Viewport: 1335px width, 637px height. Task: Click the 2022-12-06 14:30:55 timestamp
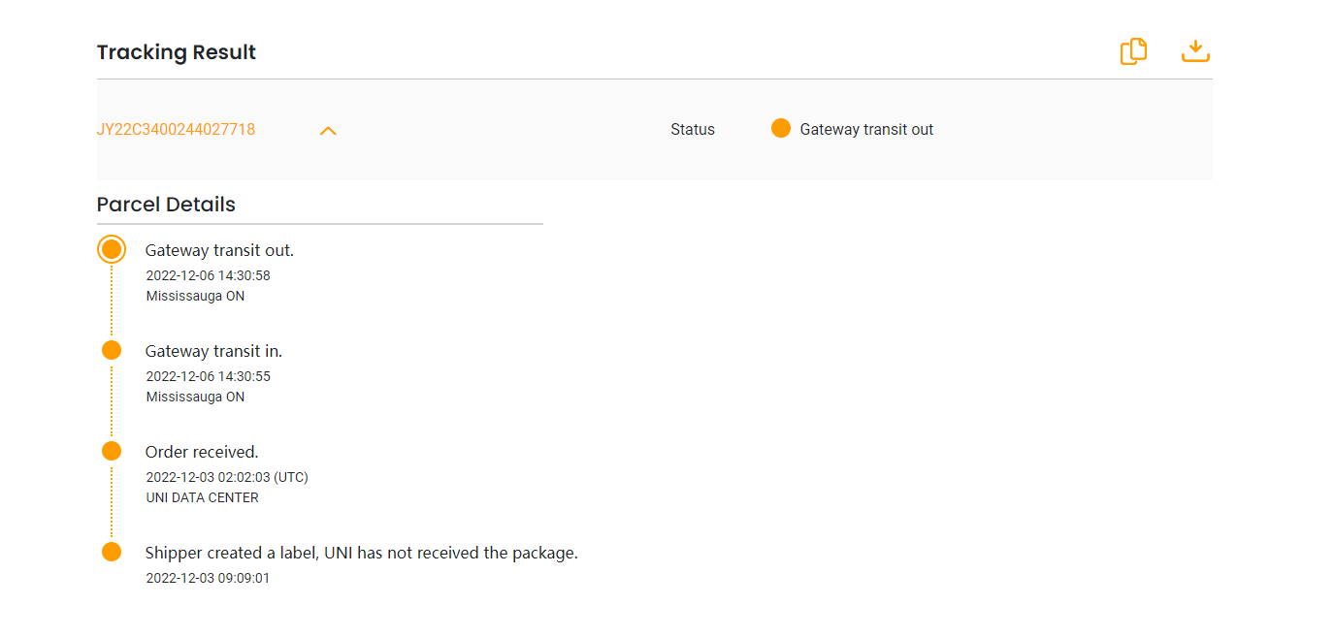click(208, 376)
